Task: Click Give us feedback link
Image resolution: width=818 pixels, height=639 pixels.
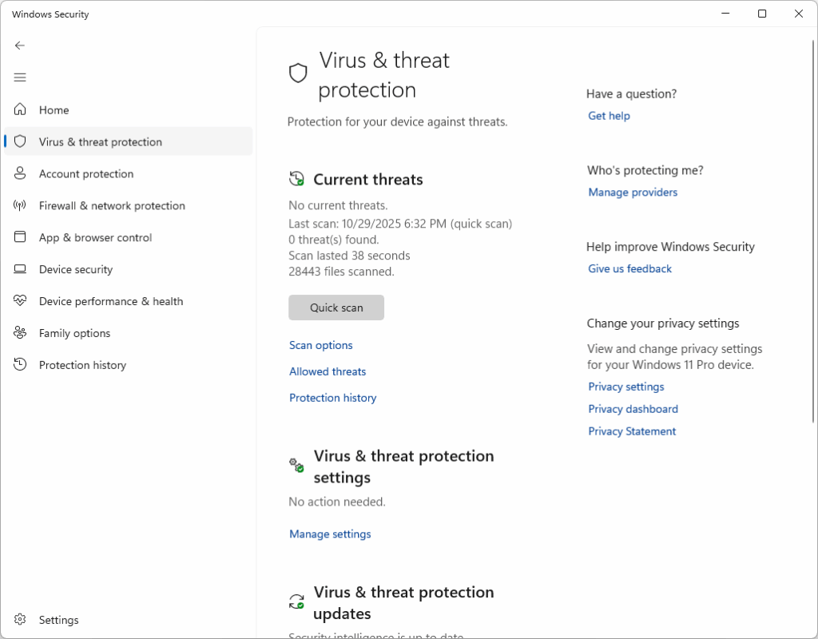Action: coord(629,269)
